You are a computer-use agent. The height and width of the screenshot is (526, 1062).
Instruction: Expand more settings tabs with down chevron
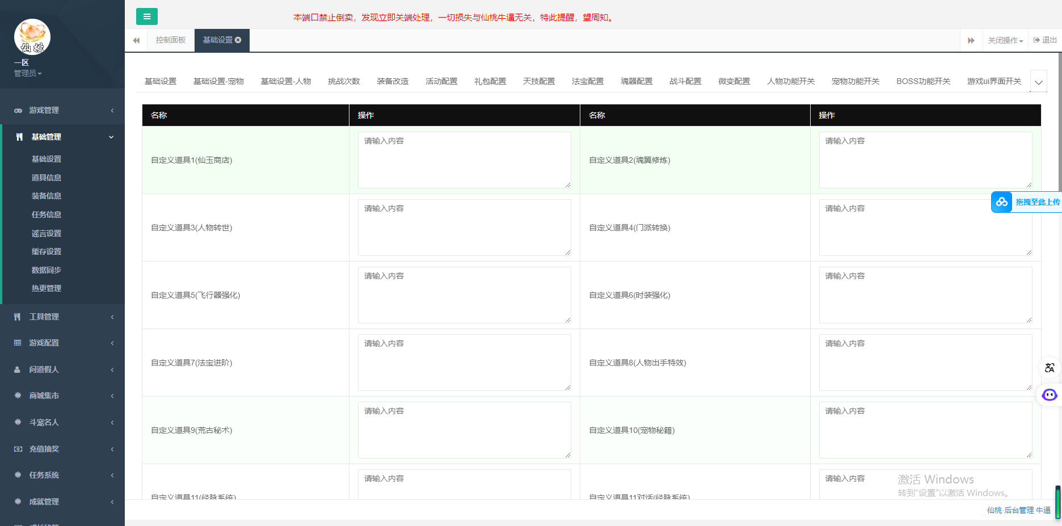coord(1039,82)
